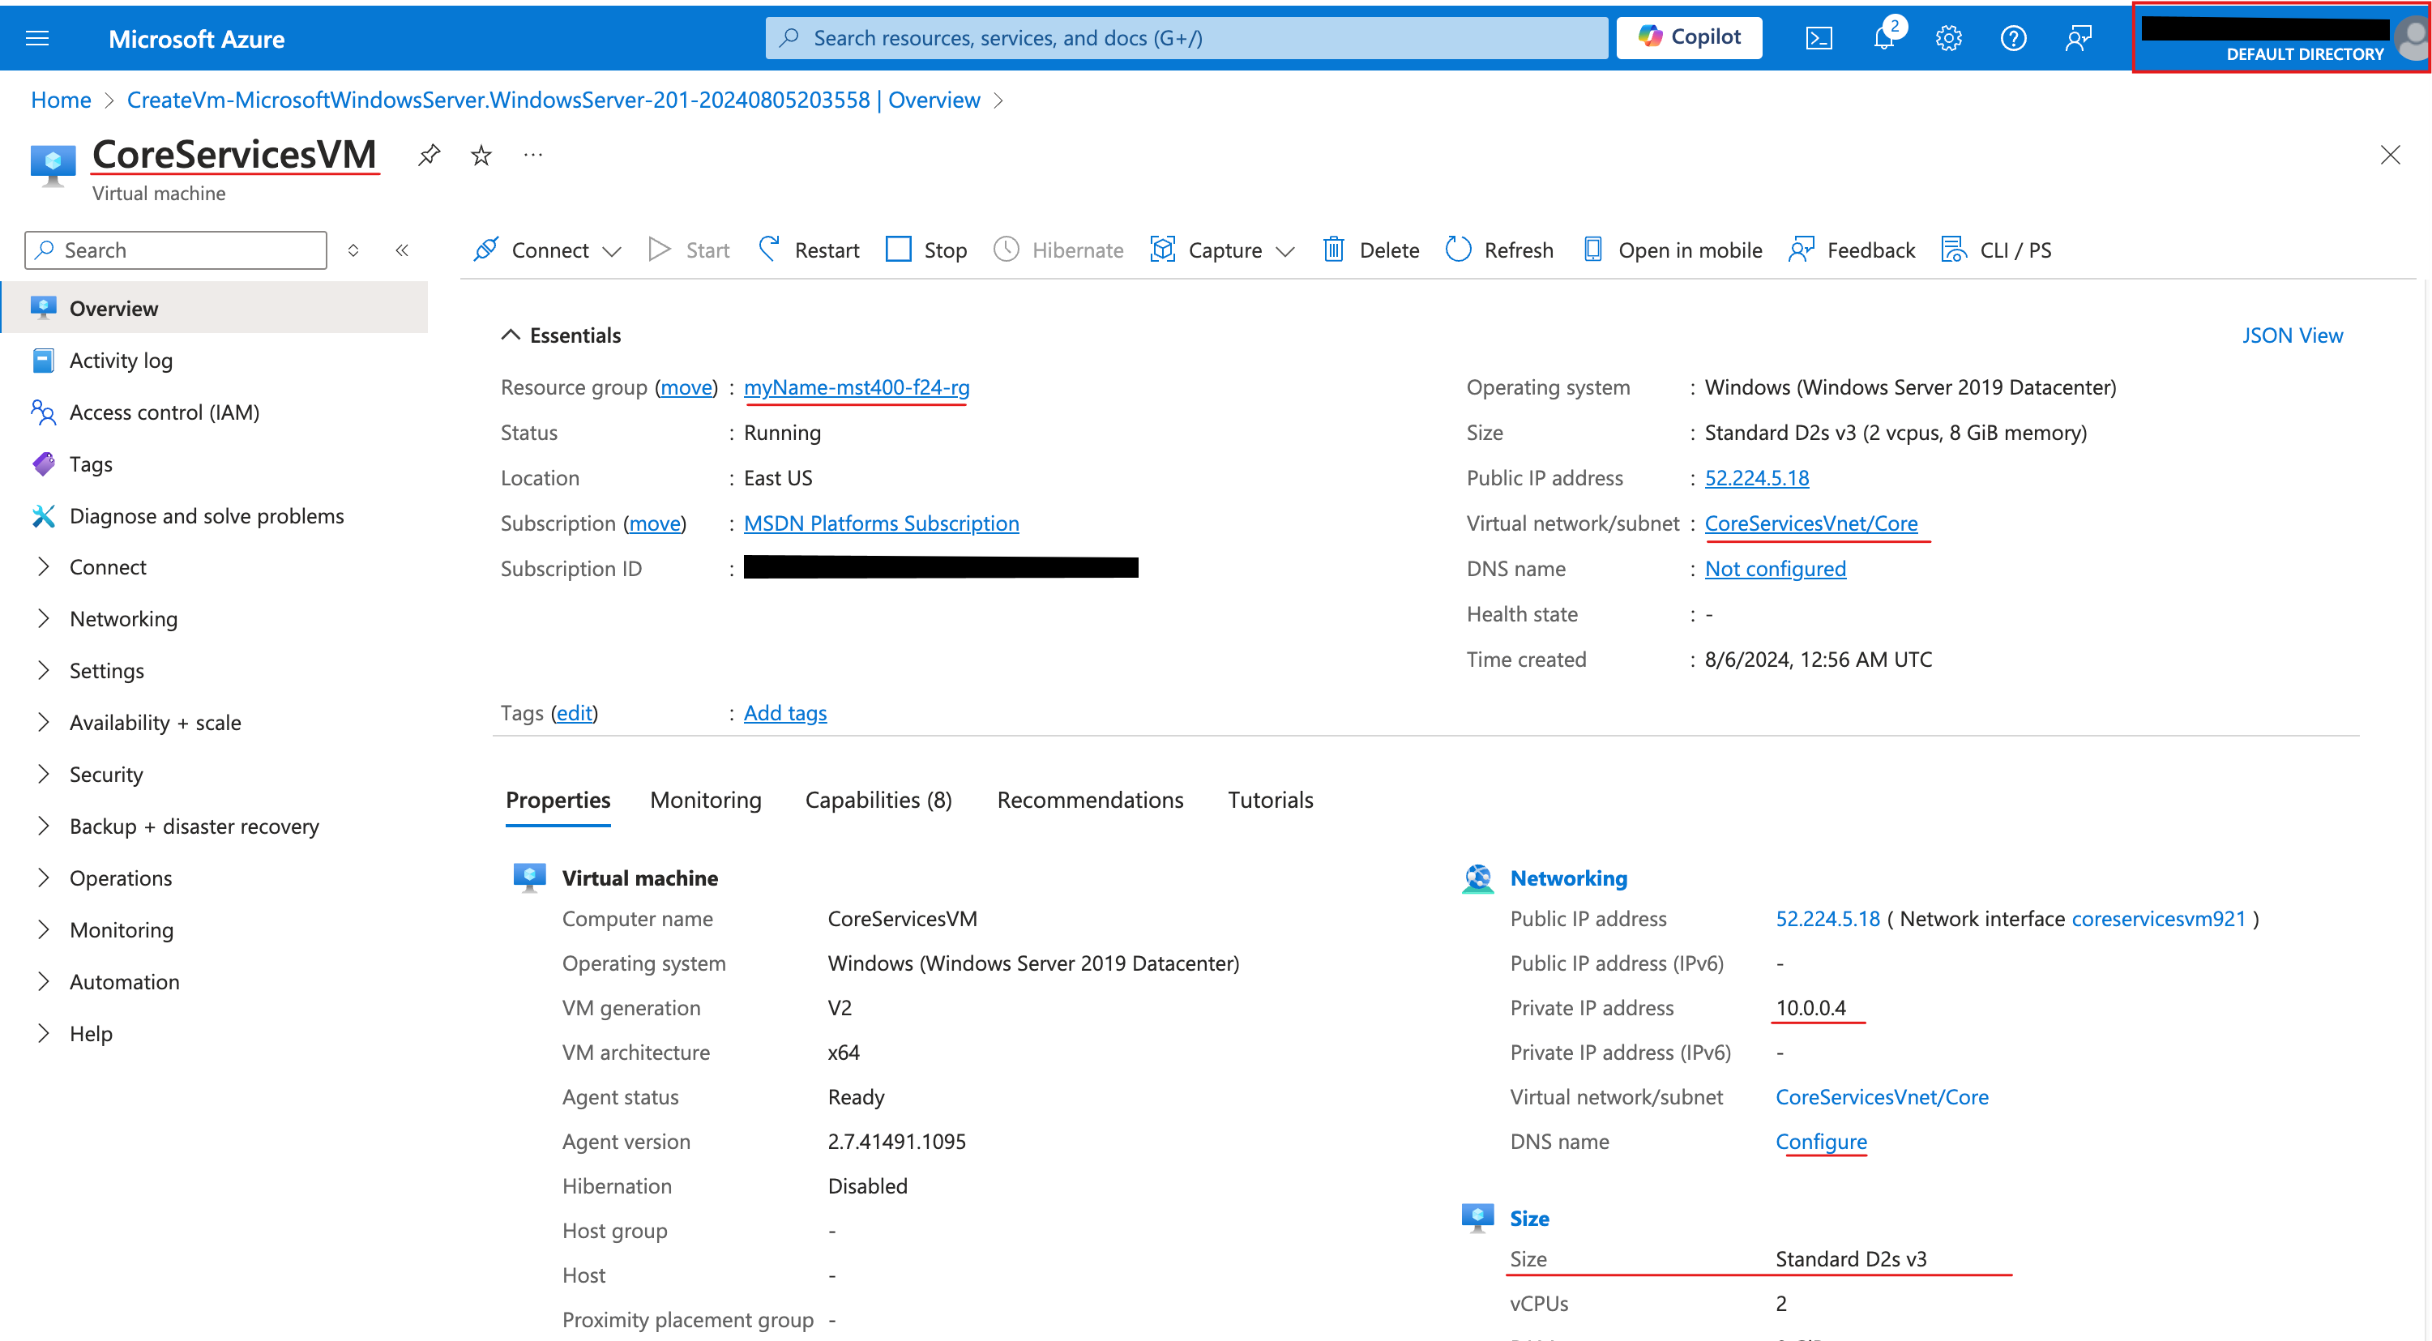Open resource group myName-mst400-f24-rg
The width and height of the screenshot is (2432, 1341).
click(x=857, y=388)
